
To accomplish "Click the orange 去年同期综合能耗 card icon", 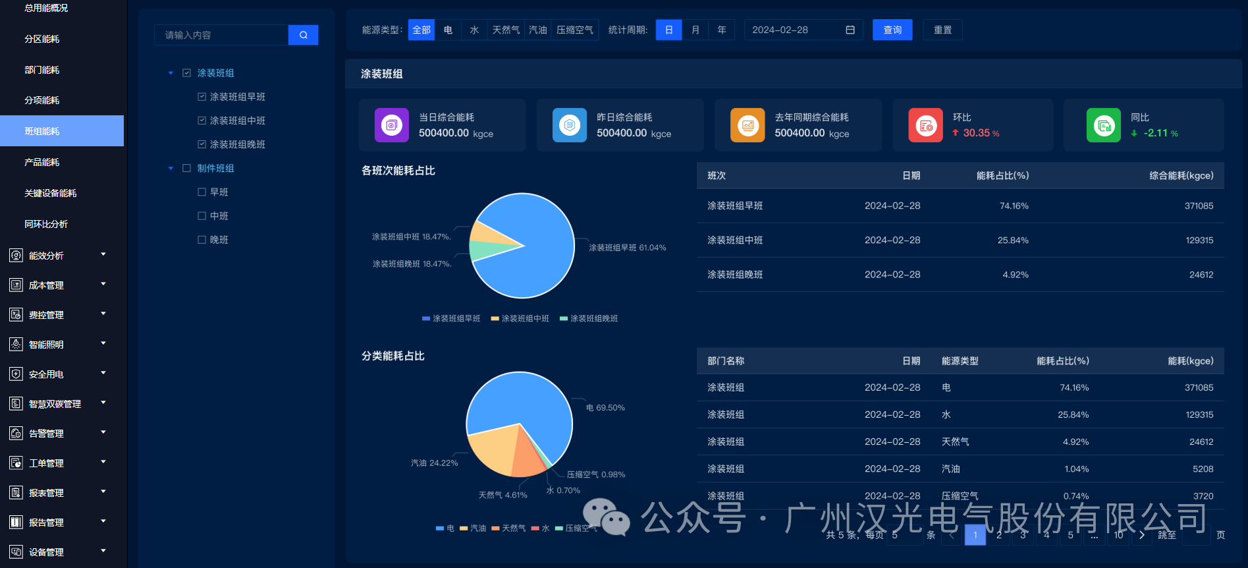I will pos(747,125).
